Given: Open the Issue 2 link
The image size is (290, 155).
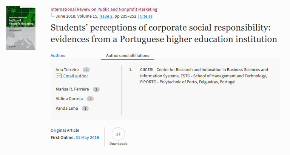Looking at the screenshot, I should pyautogui.click(x=106, y=16).
